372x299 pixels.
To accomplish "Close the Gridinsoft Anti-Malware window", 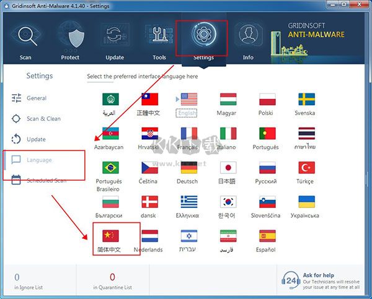I will (x=360, y=4).
